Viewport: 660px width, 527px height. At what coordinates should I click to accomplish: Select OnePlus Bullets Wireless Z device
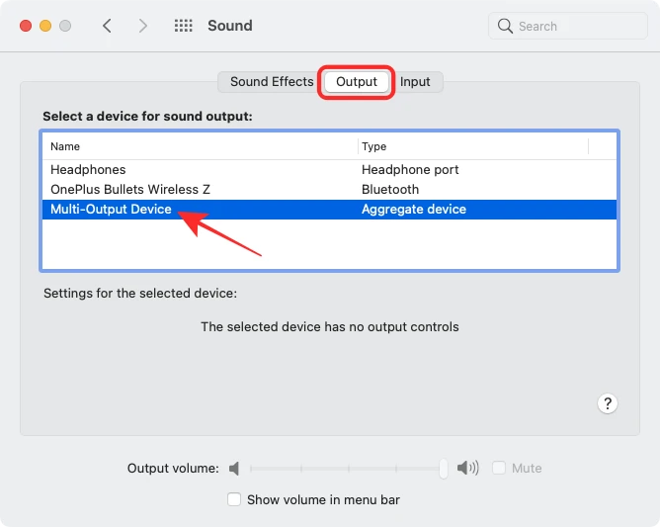[130, 189]
